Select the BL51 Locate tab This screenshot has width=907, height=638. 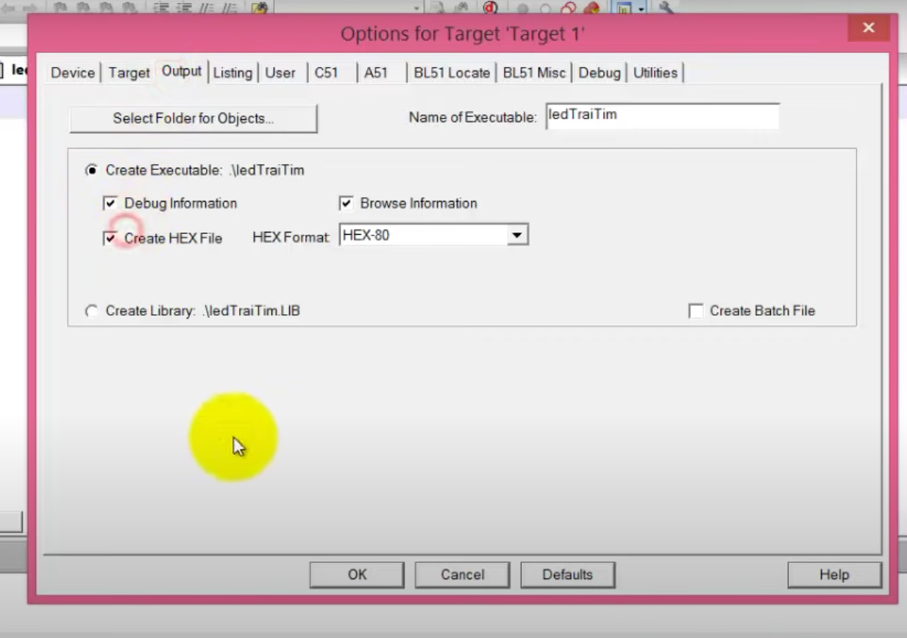[452, 73]
